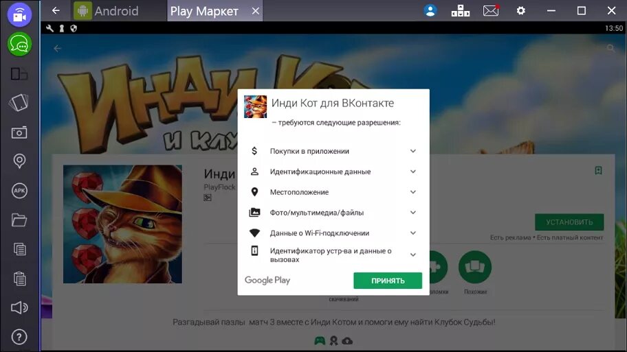This screenshot has height=352, width=627.
Task: Click the 3+ age rating badge
Action: point(207,198)
